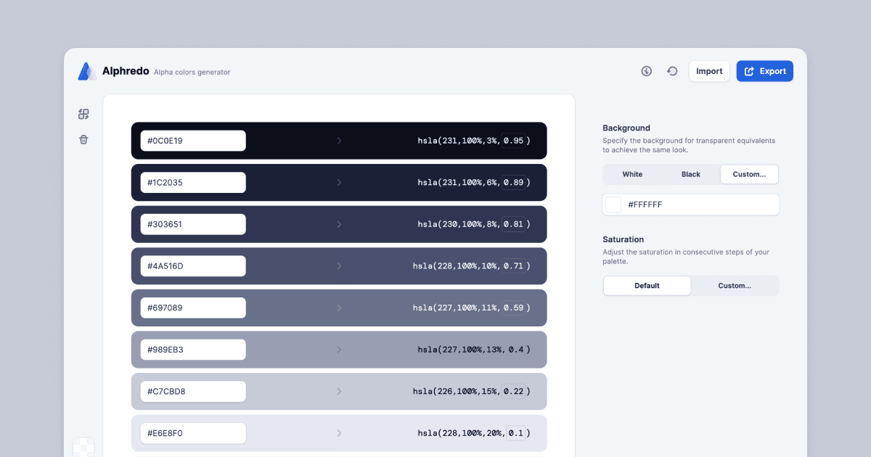
Task: Click the 0.89 alpha value box
Action: (x=513, y=183)
